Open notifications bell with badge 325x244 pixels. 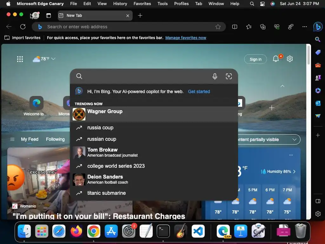(x=276, y=59)
